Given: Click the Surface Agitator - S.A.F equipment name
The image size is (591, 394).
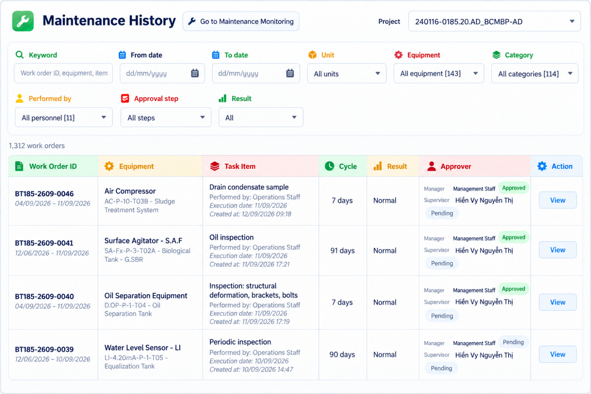Looking at the screenshot, I should 143,241.
